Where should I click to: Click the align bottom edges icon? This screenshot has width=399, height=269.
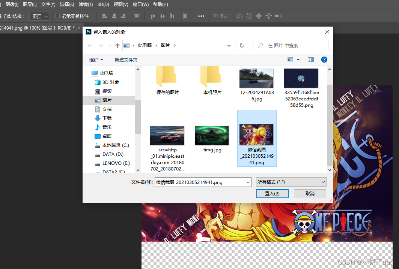click(172, 16)
